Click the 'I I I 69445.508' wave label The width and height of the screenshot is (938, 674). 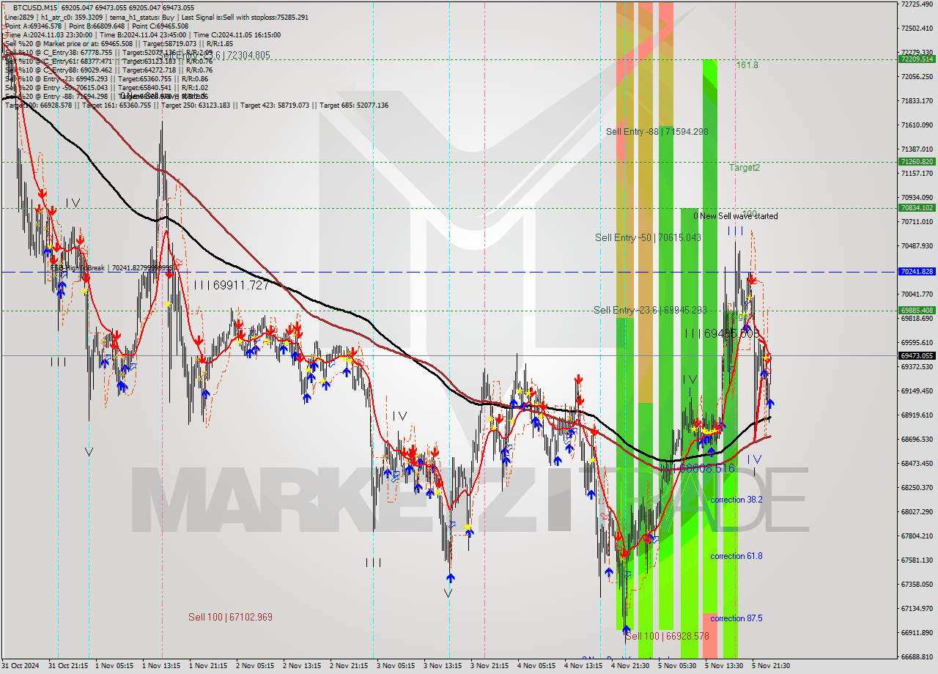[722, 333]
